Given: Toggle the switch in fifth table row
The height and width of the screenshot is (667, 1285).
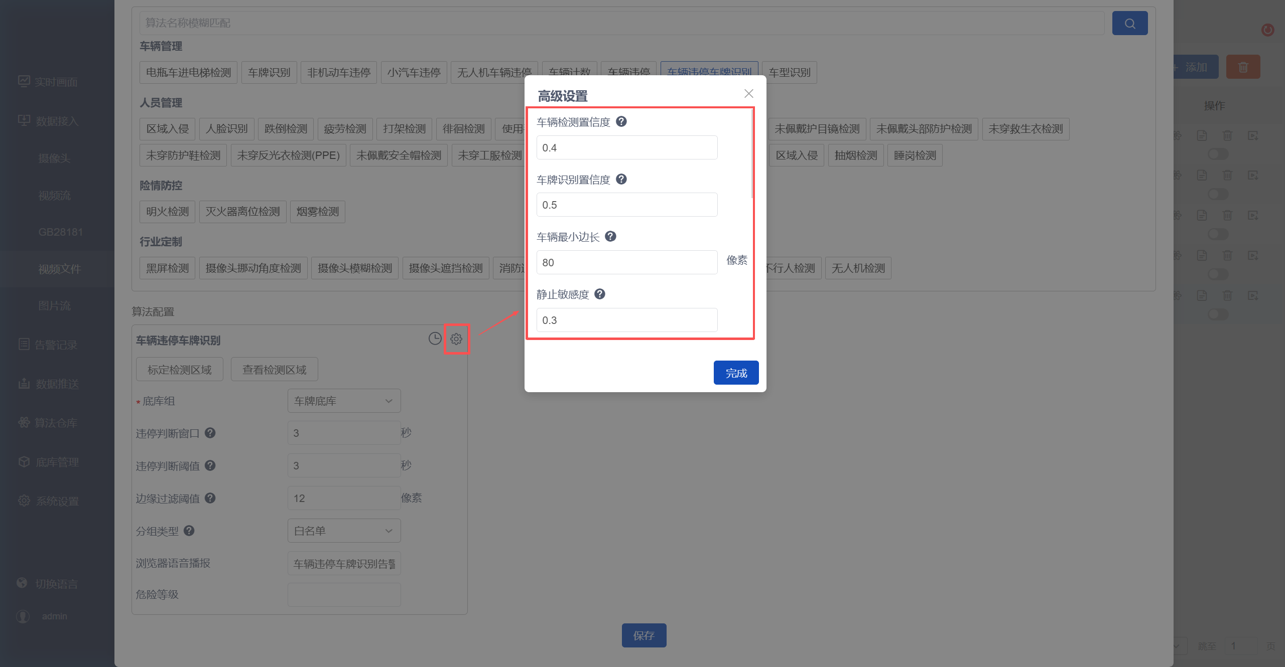Looking at the screenshot, I should pos(1217,314).
